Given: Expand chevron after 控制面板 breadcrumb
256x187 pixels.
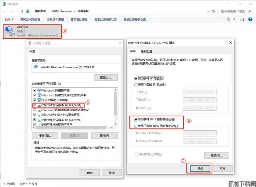Looking at the screenshot, I should [x=49, y=11].
